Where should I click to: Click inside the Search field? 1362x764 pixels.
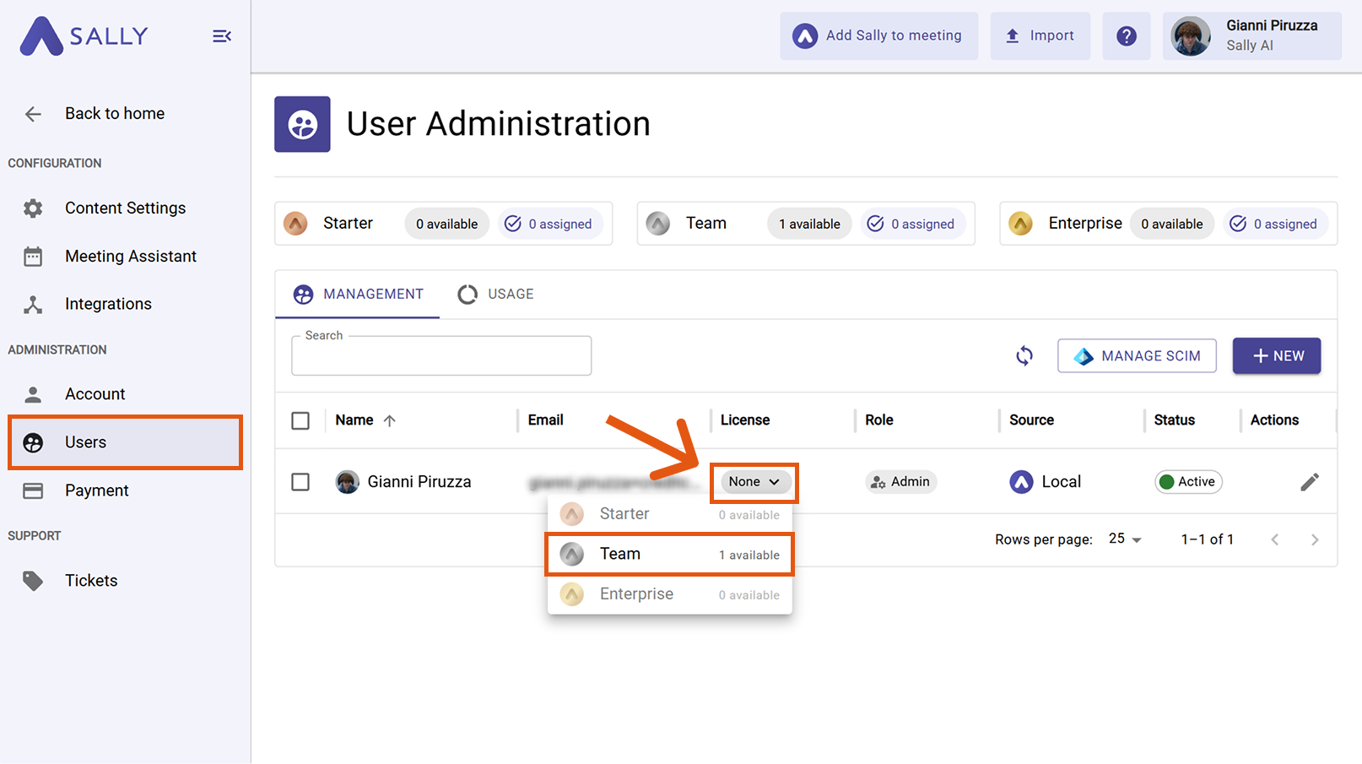tap(441, 355)
